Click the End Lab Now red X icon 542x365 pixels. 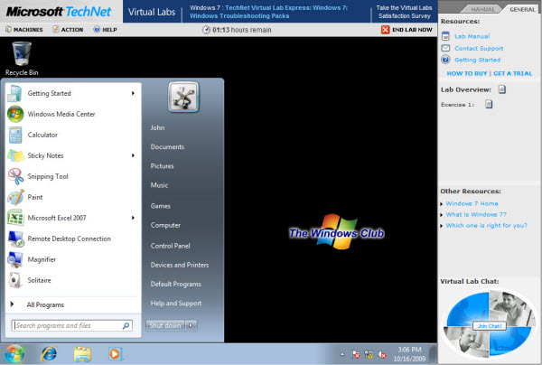pos(385,30)
